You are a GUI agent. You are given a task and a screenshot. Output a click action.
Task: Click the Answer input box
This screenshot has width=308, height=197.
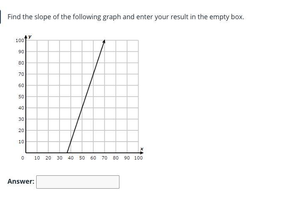[78, 182]
